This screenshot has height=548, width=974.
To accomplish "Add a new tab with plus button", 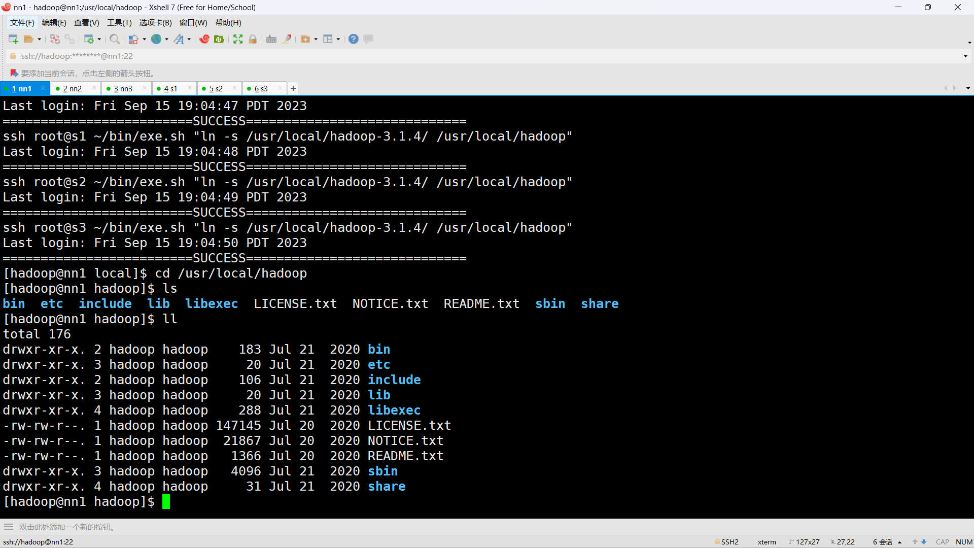I will tap(293, 88).
